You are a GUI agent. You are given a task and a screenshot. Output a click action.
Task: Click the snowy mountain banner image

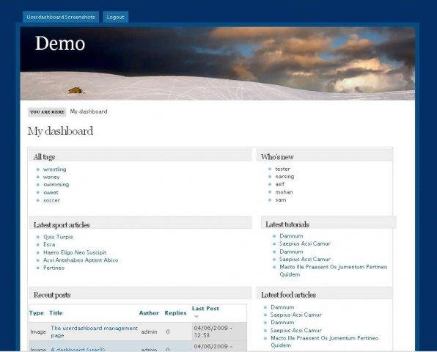click(x=217, y=64)
